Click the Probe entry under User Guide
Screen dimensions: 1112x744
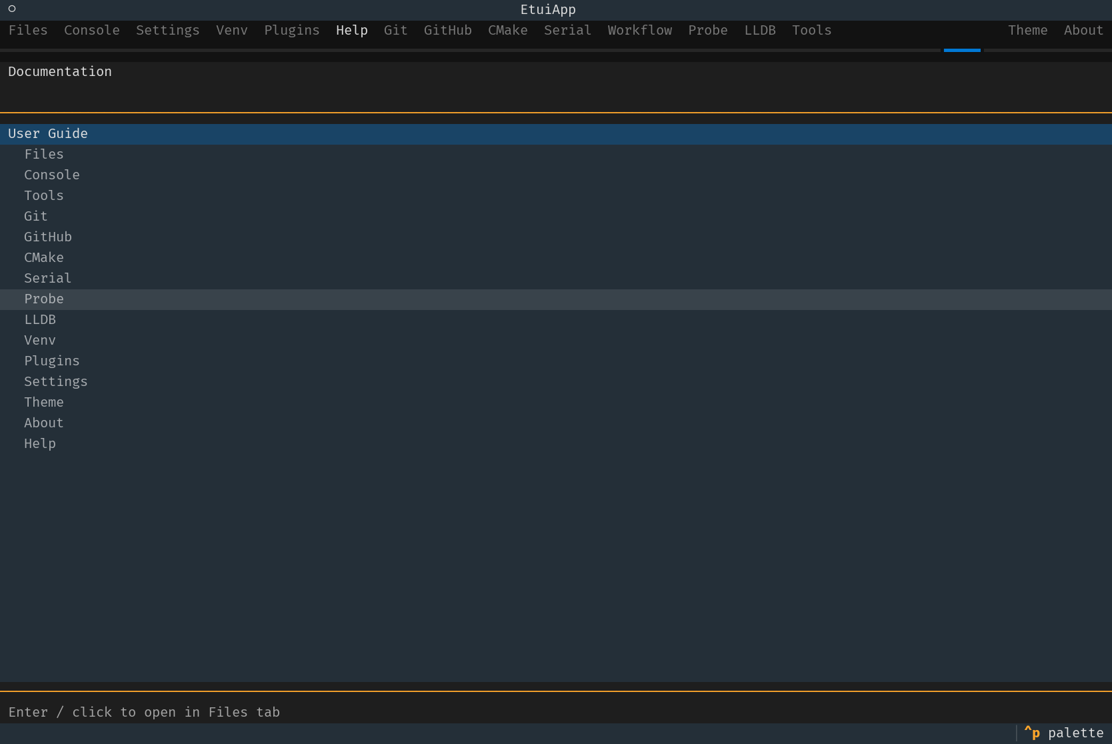tap(556, 299)
